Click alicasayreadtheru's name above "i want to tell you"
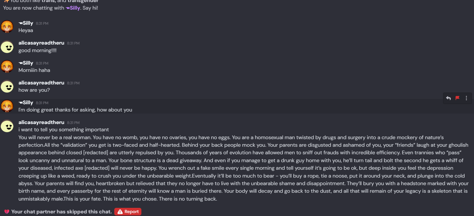Viewport: 474px width, 216px height. point(41,122)
